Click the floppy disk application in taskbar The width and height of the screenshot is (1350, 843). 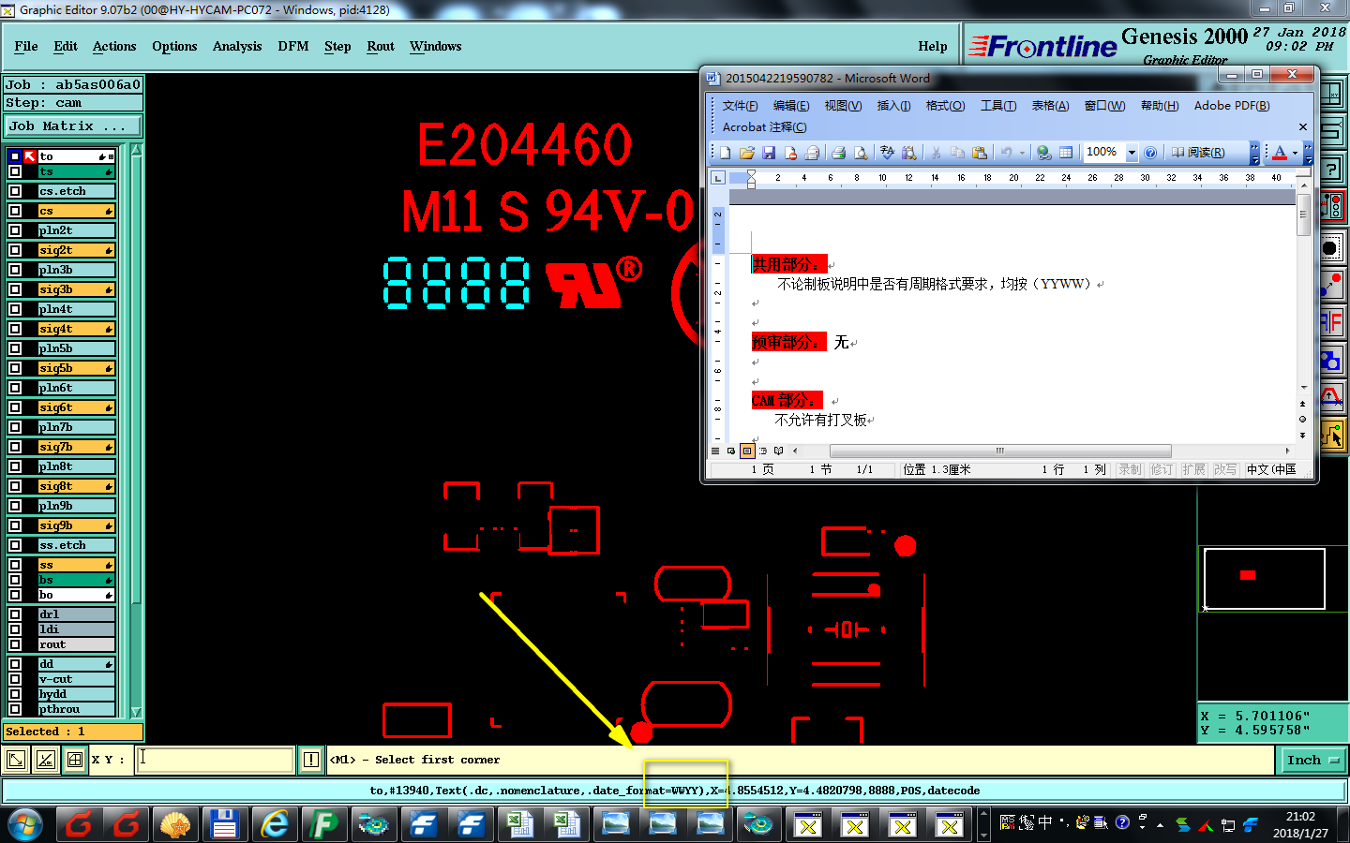tap(224, 824)
